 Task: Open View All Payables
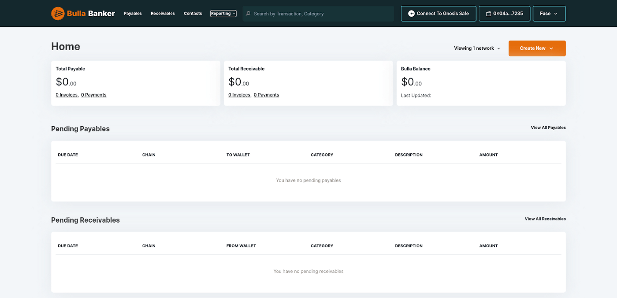tap(548, 127)
